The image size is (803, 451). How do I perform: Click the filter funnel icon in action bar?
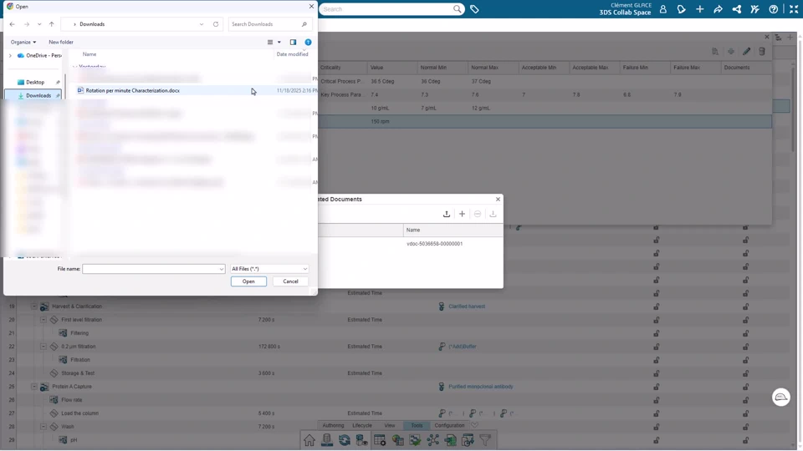click(485, 440)
